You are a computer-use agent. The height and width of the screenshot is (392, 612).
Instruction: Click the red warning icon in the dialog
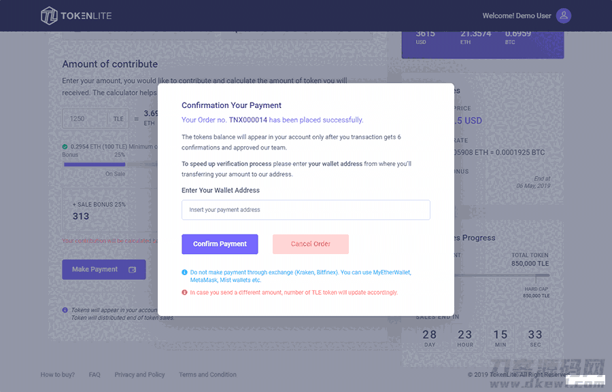pyautogui.click(x=184, y=292)
